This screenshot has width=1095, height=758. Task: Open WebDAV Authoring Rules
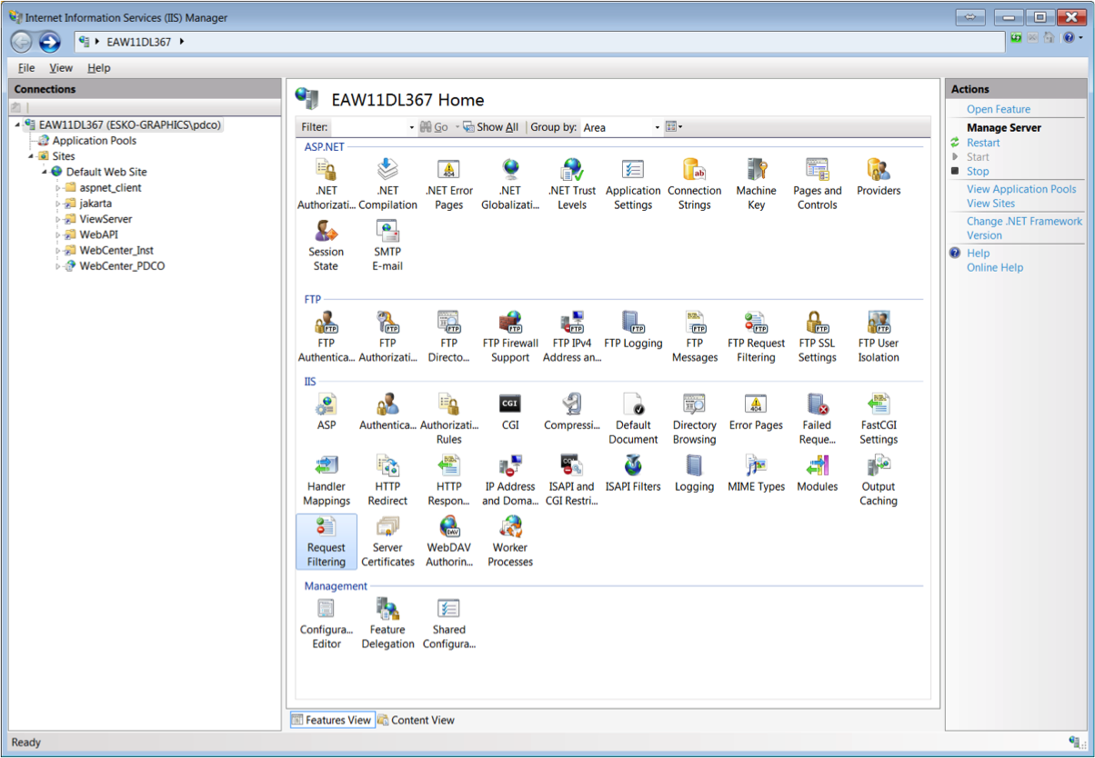point(448,536)
